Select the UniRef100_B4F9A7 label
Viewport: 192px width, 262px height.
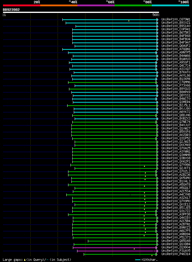[176, 43]
